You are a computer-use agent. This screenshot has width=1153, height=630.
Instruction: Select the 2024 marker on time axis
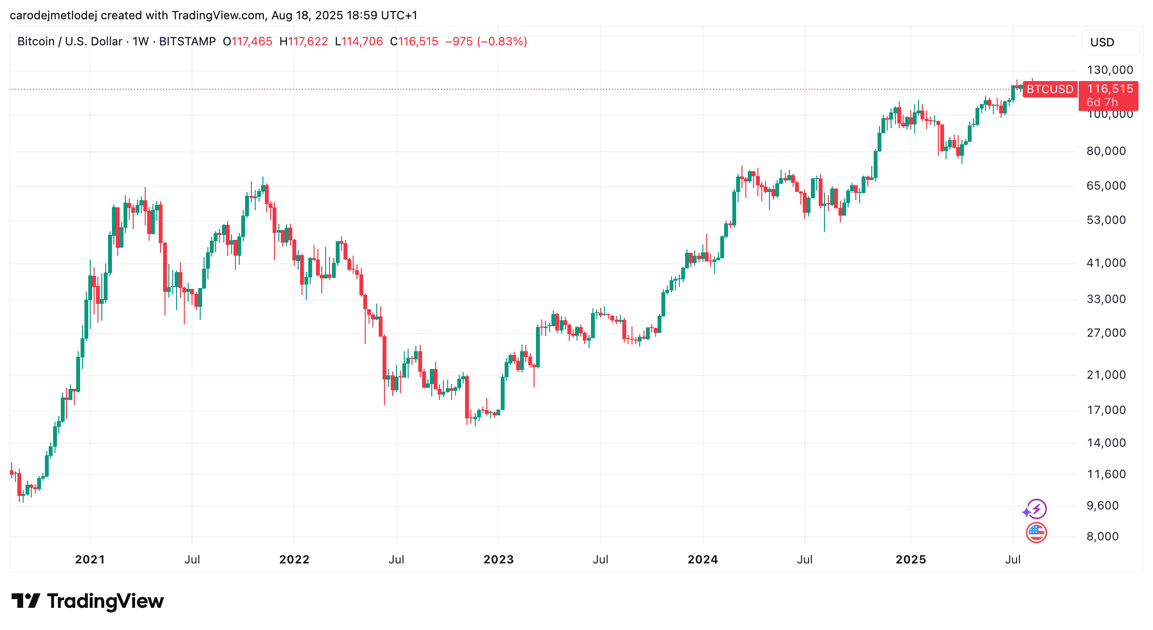point(702,559)
